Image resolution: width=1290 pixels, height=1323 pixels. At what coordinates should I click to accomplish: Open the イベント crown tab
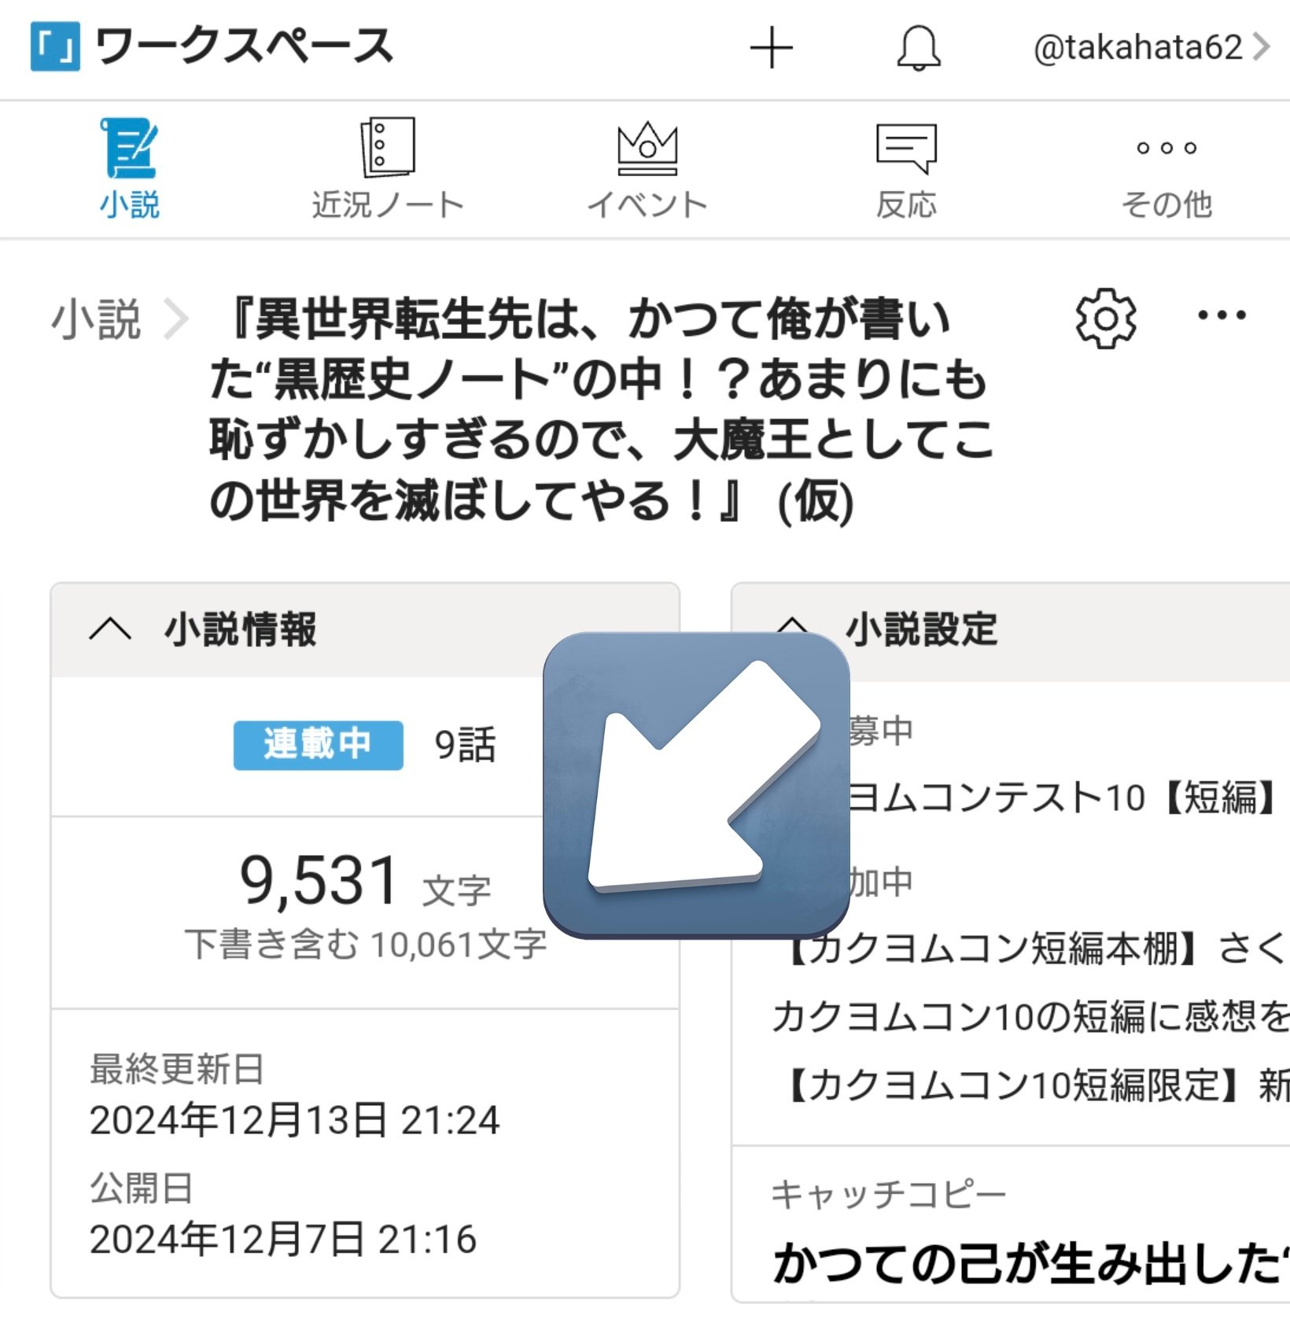point(647,168)
